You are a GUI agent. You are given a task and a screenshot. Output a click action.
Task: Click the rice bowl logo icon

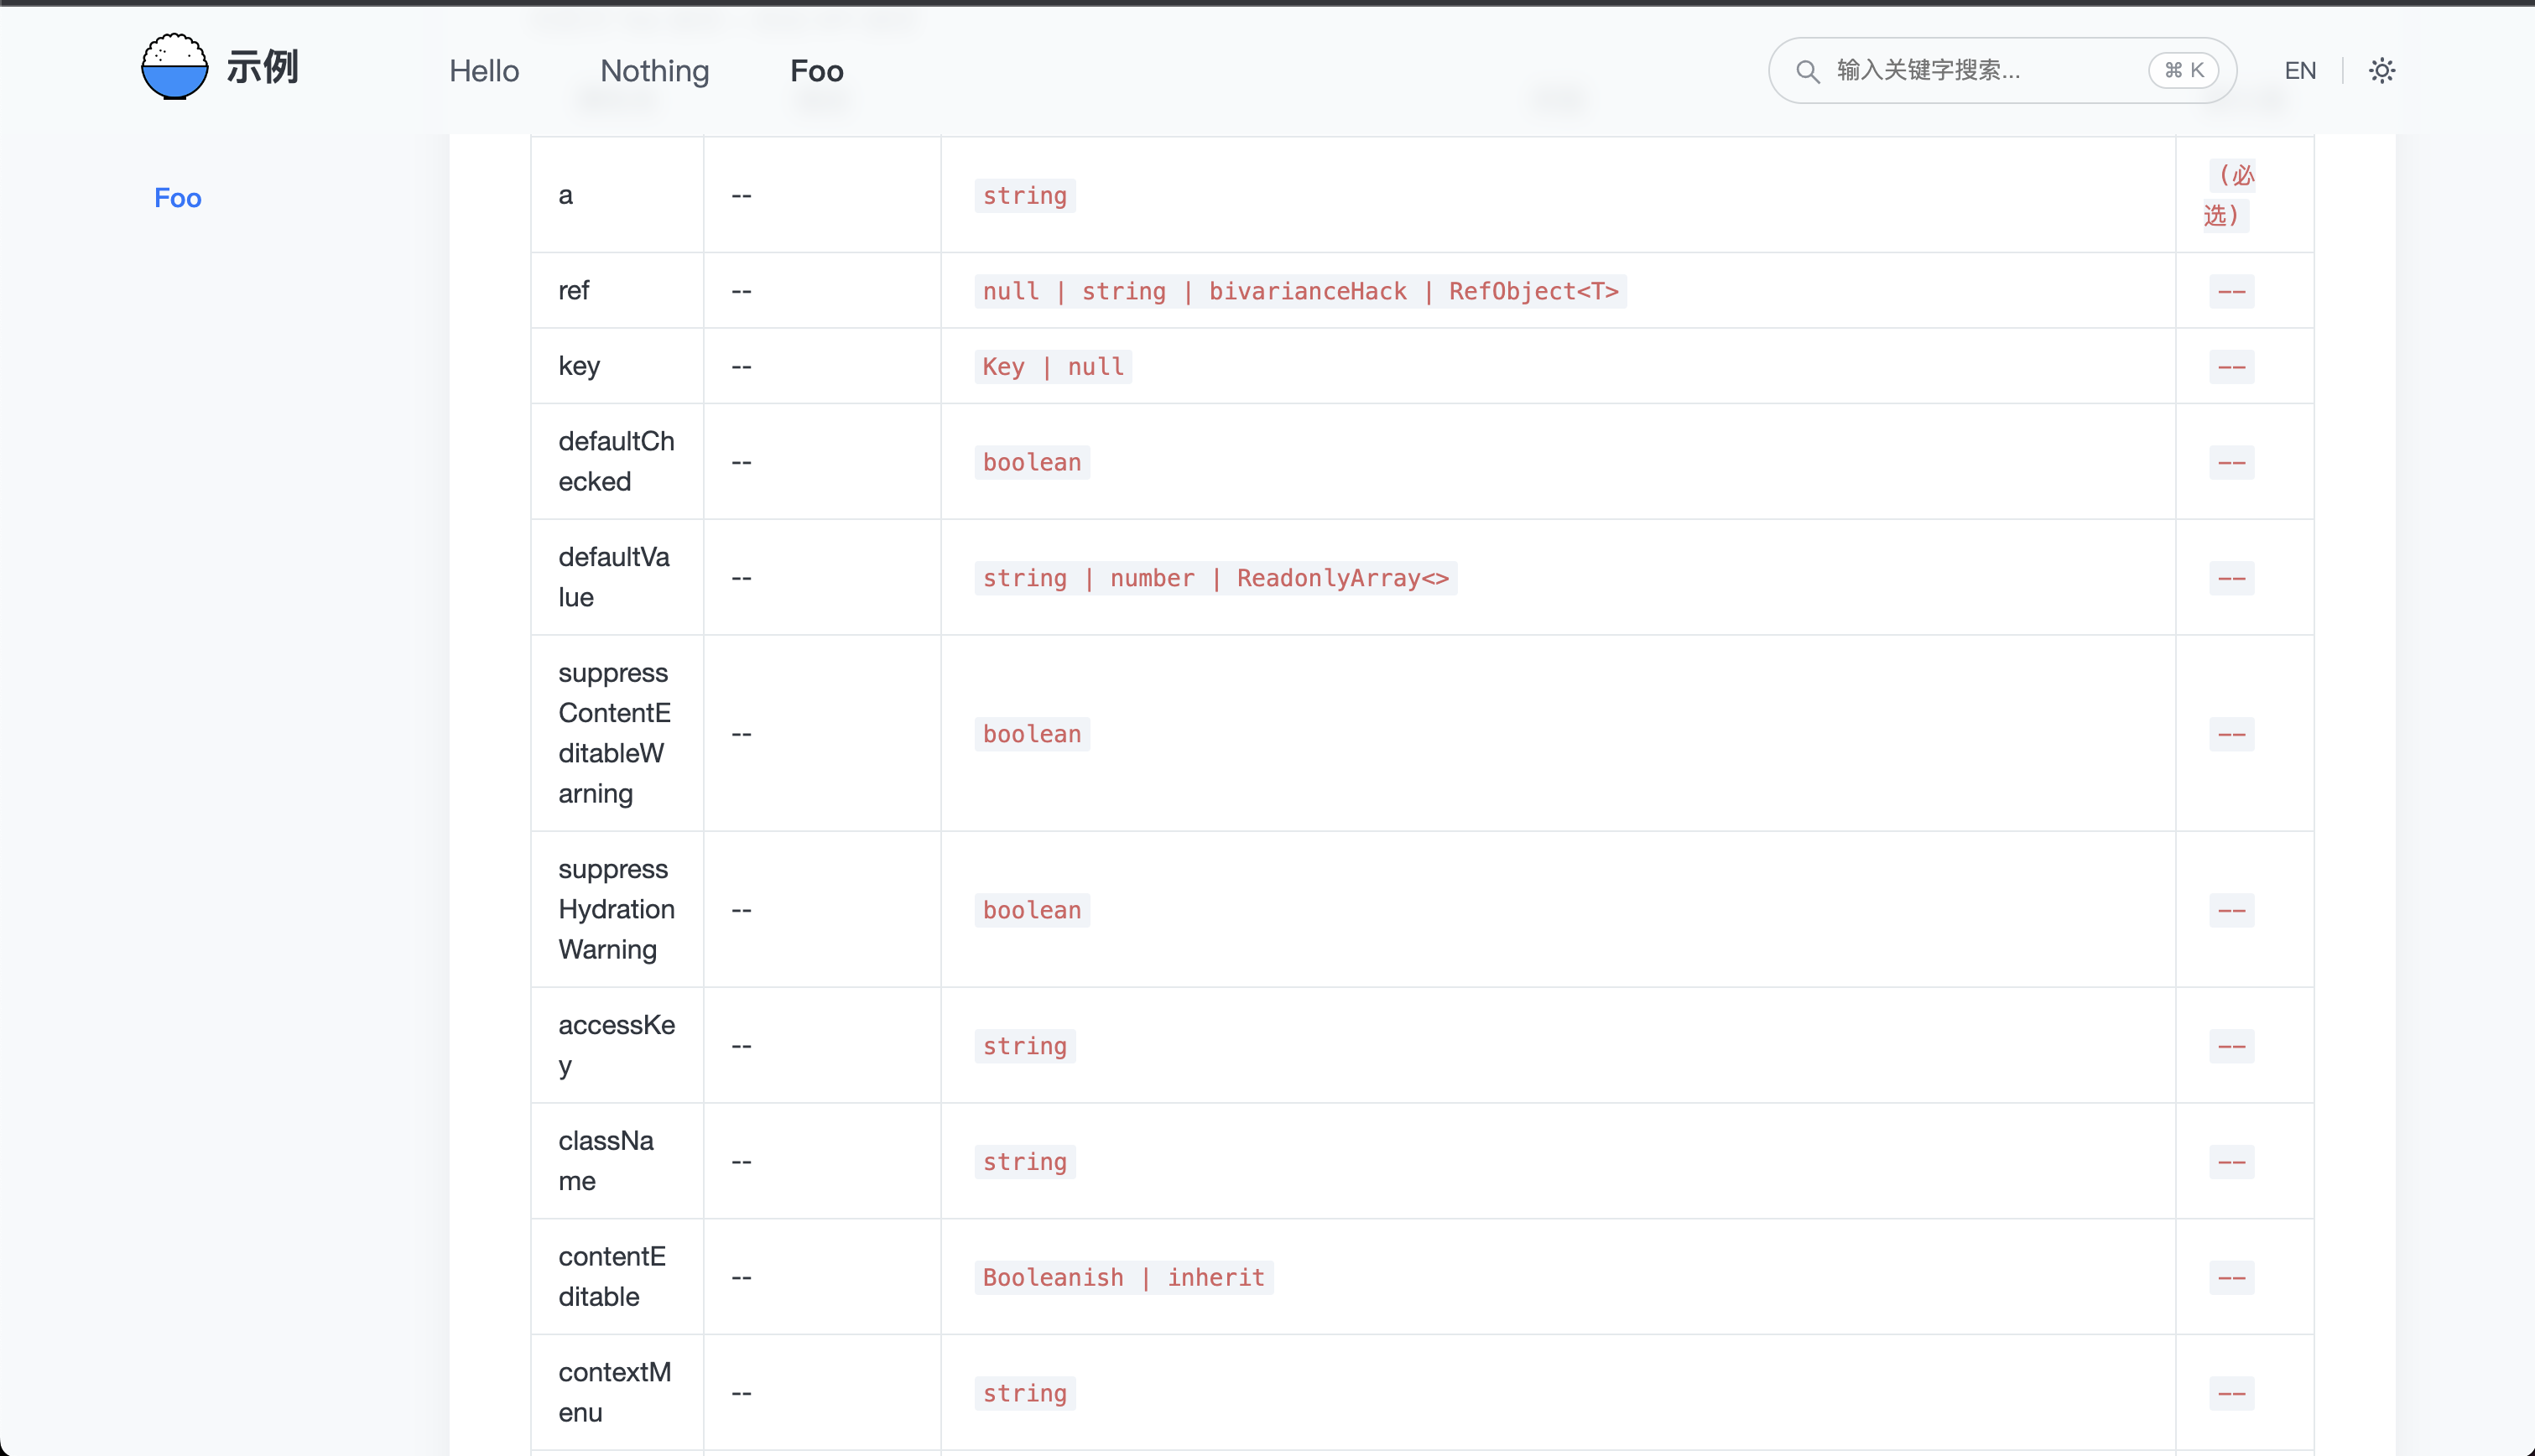pyautogui.click(x=174, y=67)
